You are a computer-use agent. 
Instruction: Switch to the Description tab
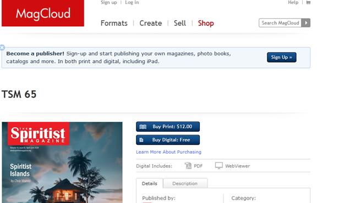pos(185,183)
